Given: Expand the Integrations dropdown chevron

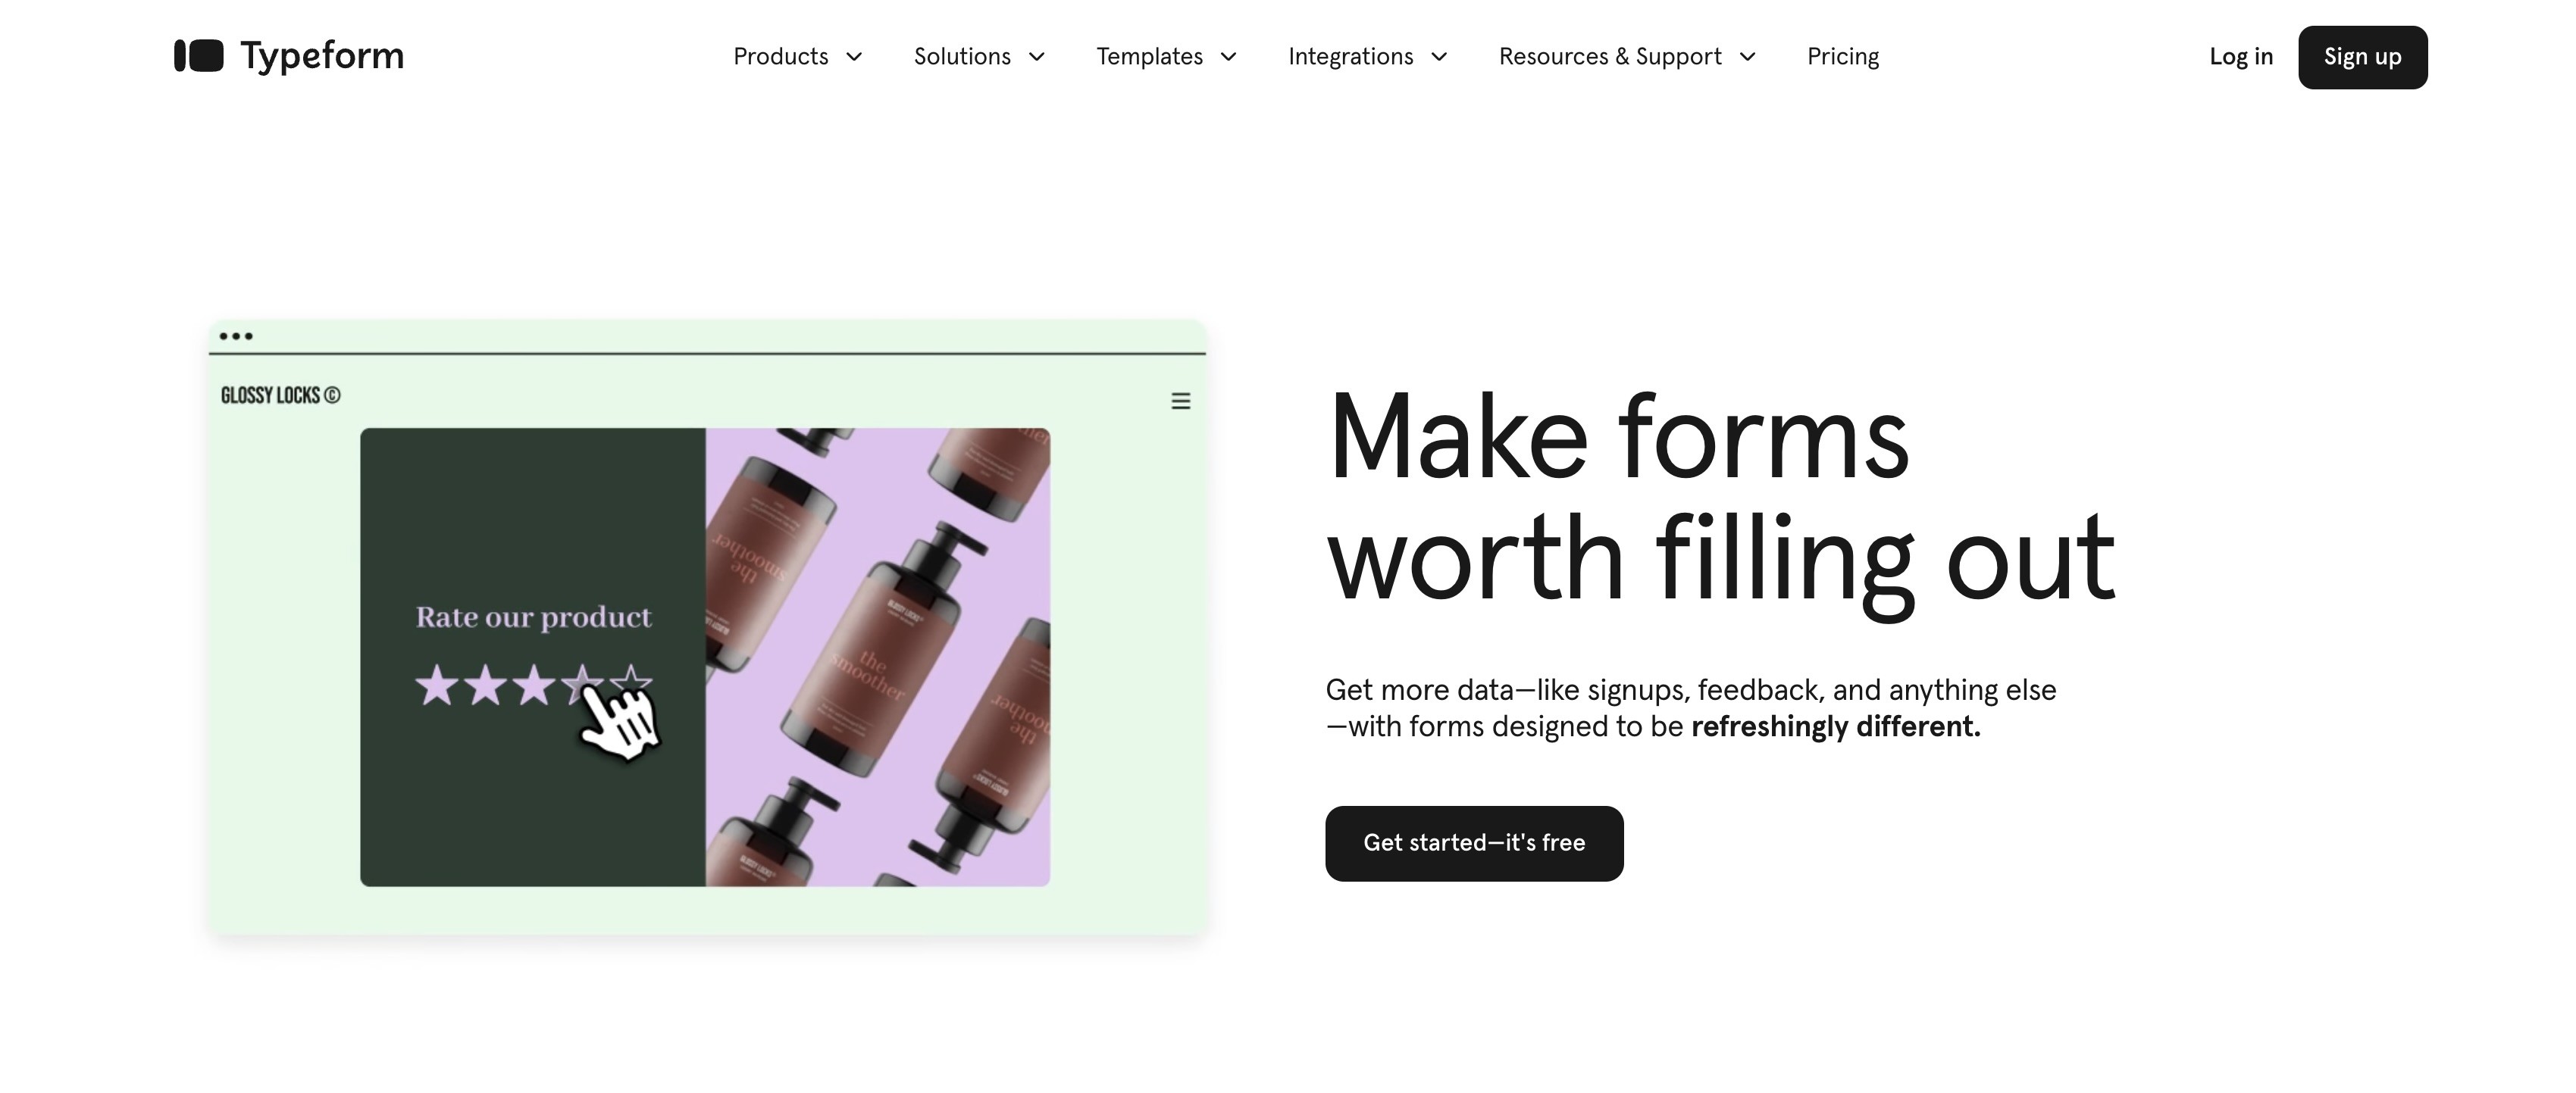Looking at the screenshot, I should (x=1439, y=57).
